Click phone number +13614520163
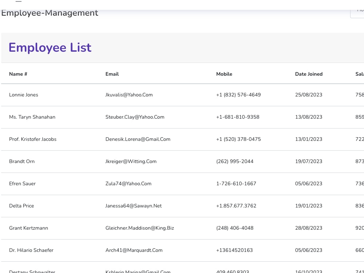This screenshot has height=273, width=364. point(234,250)
